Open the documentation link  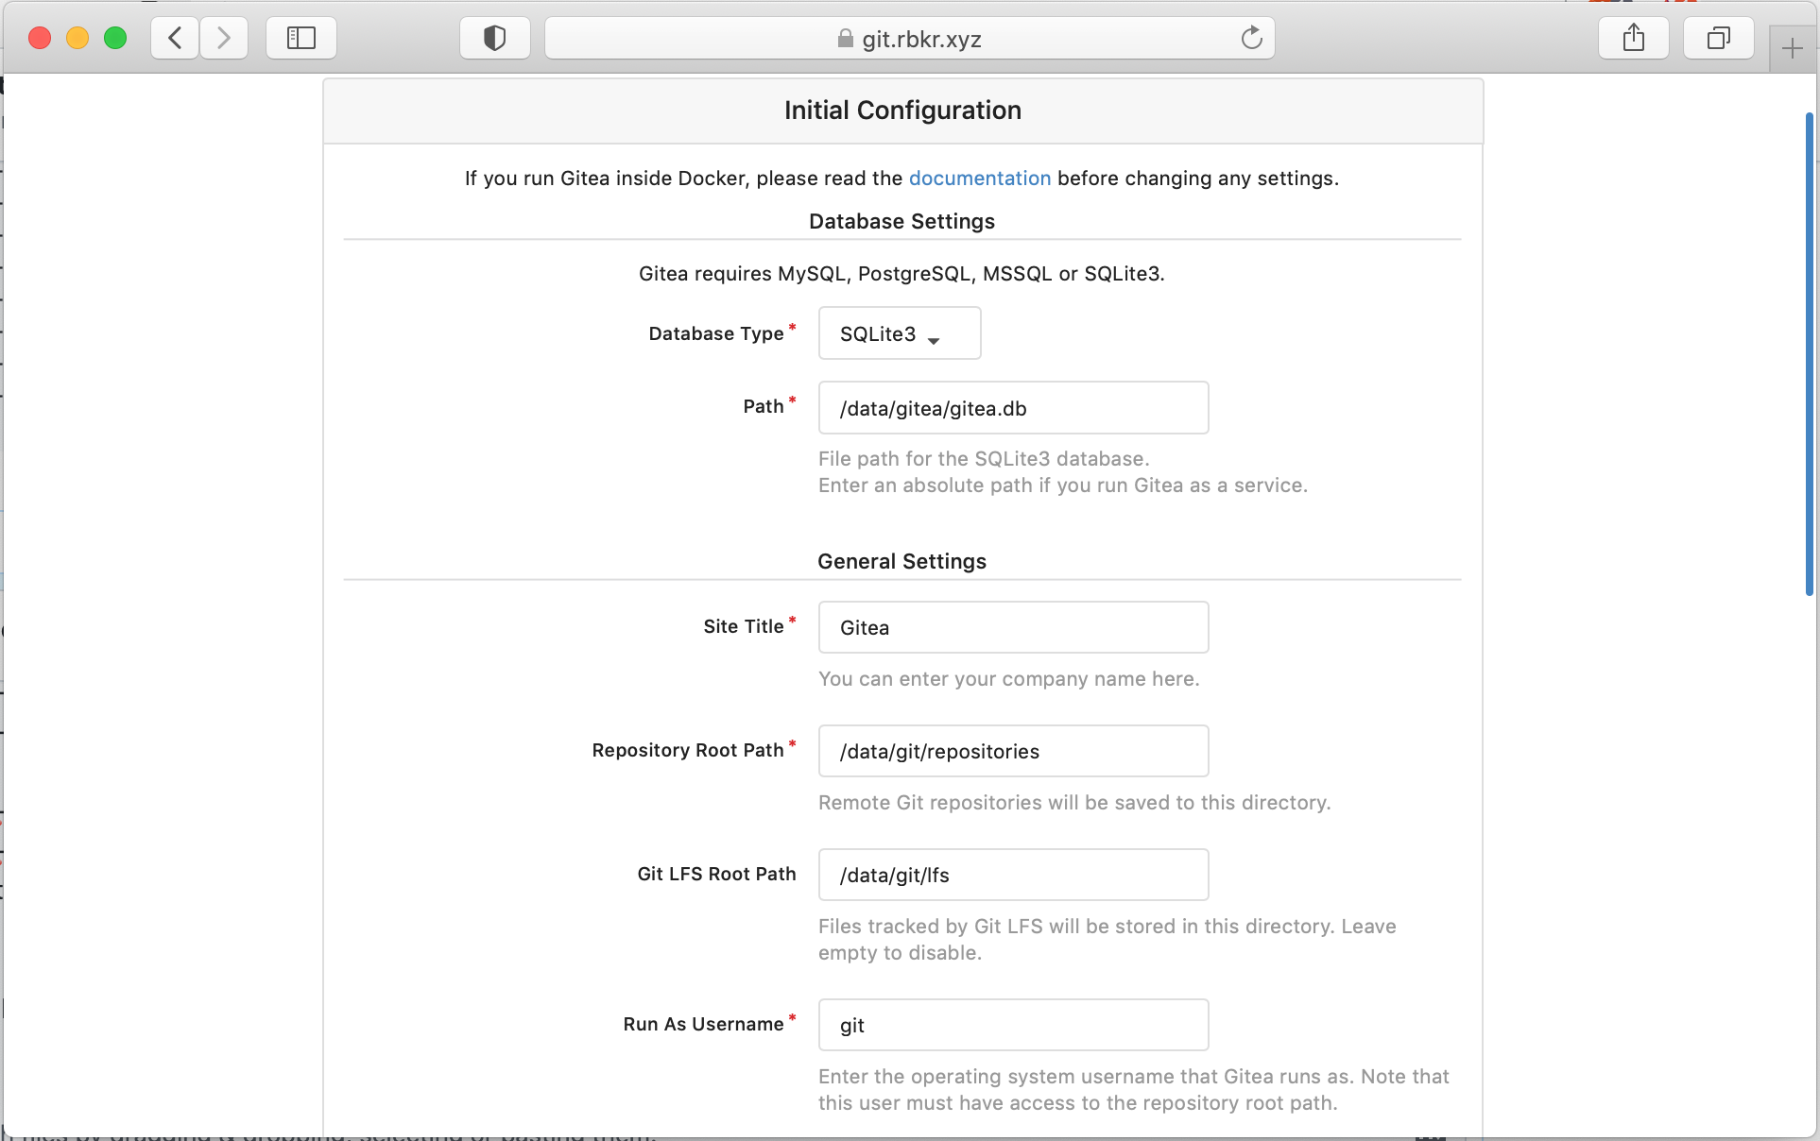980,179
